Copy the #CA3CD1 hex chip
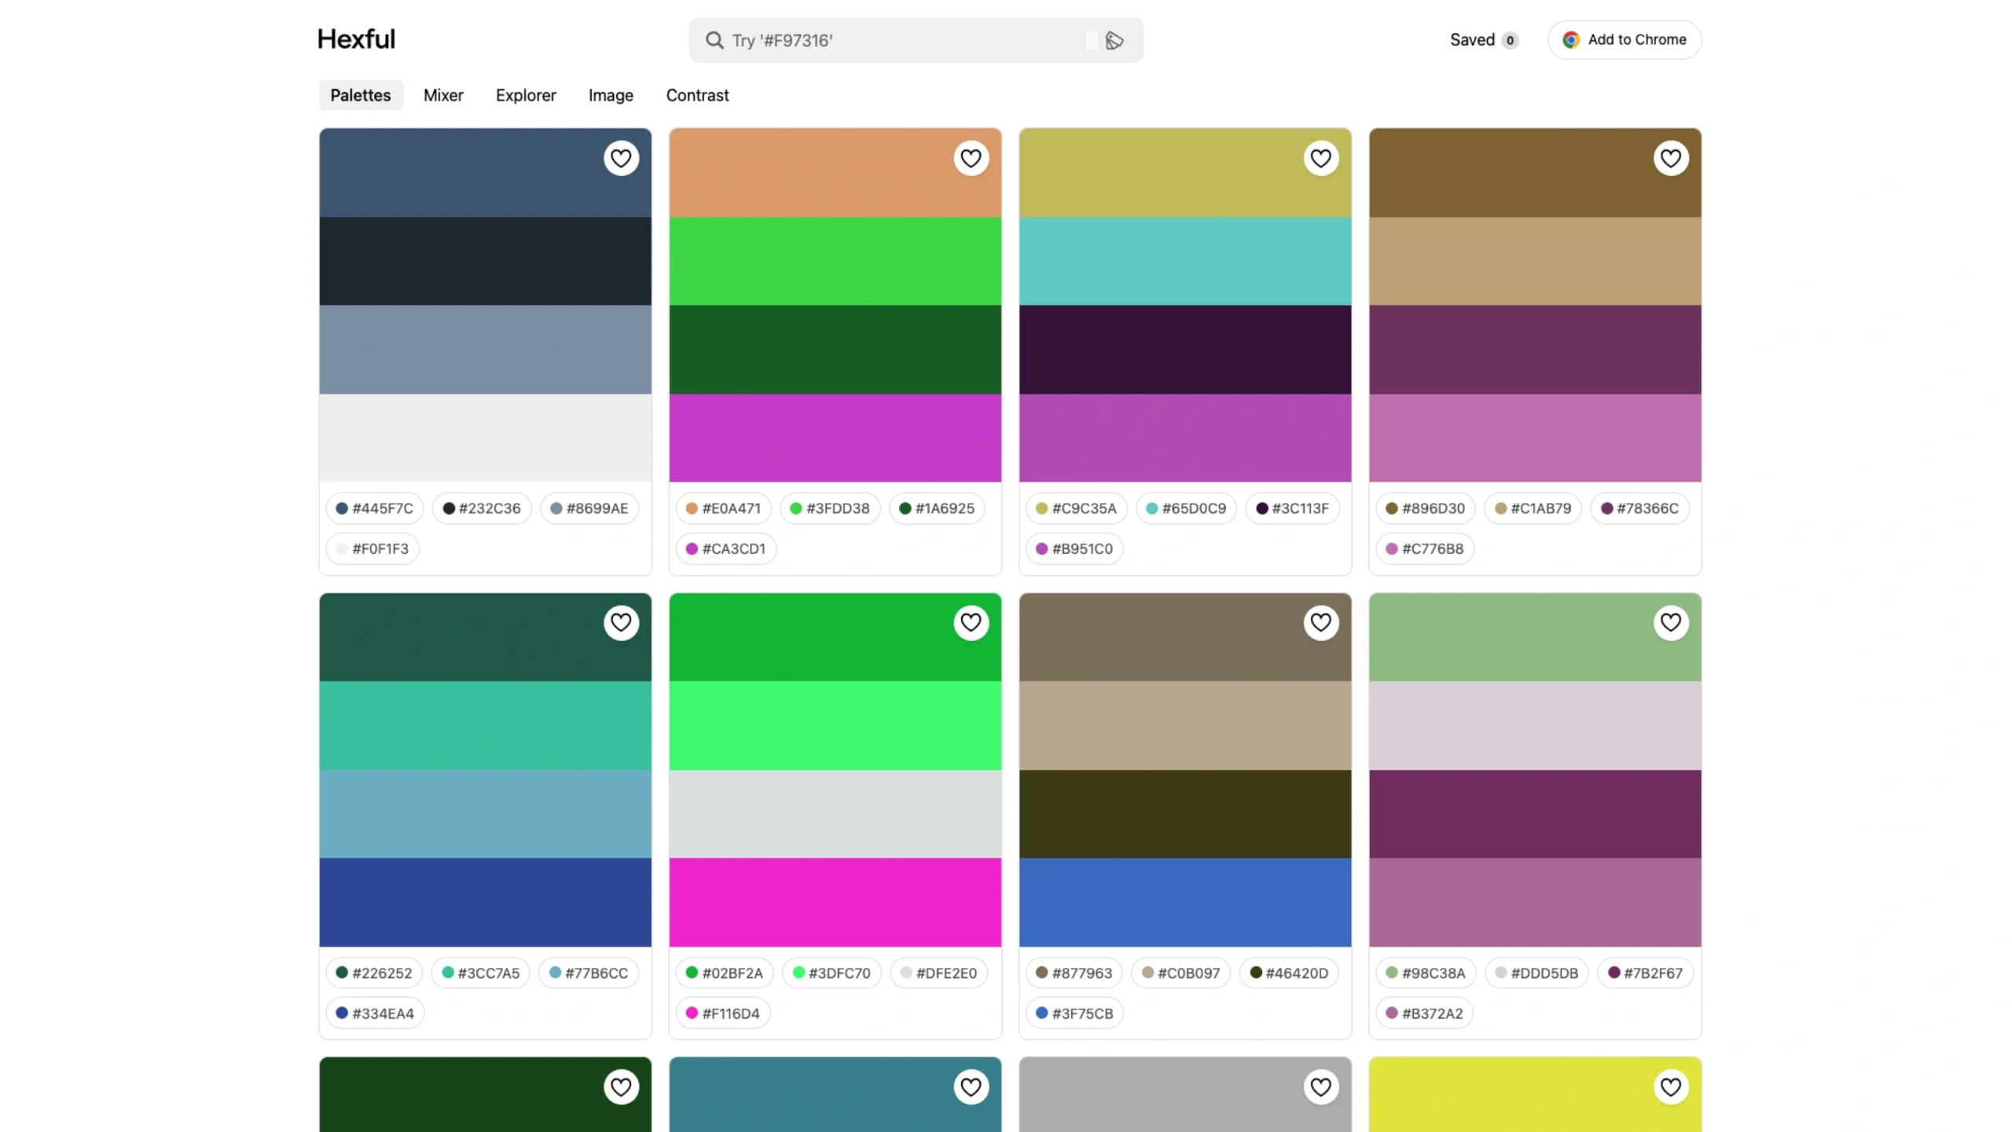Viewport: 2012px width, 1132px height. pos(725,549)
